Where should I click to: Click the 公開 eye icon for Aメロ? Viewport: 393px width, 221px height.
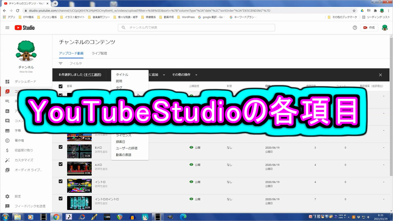pyautogui.click(x=191, y=165)
